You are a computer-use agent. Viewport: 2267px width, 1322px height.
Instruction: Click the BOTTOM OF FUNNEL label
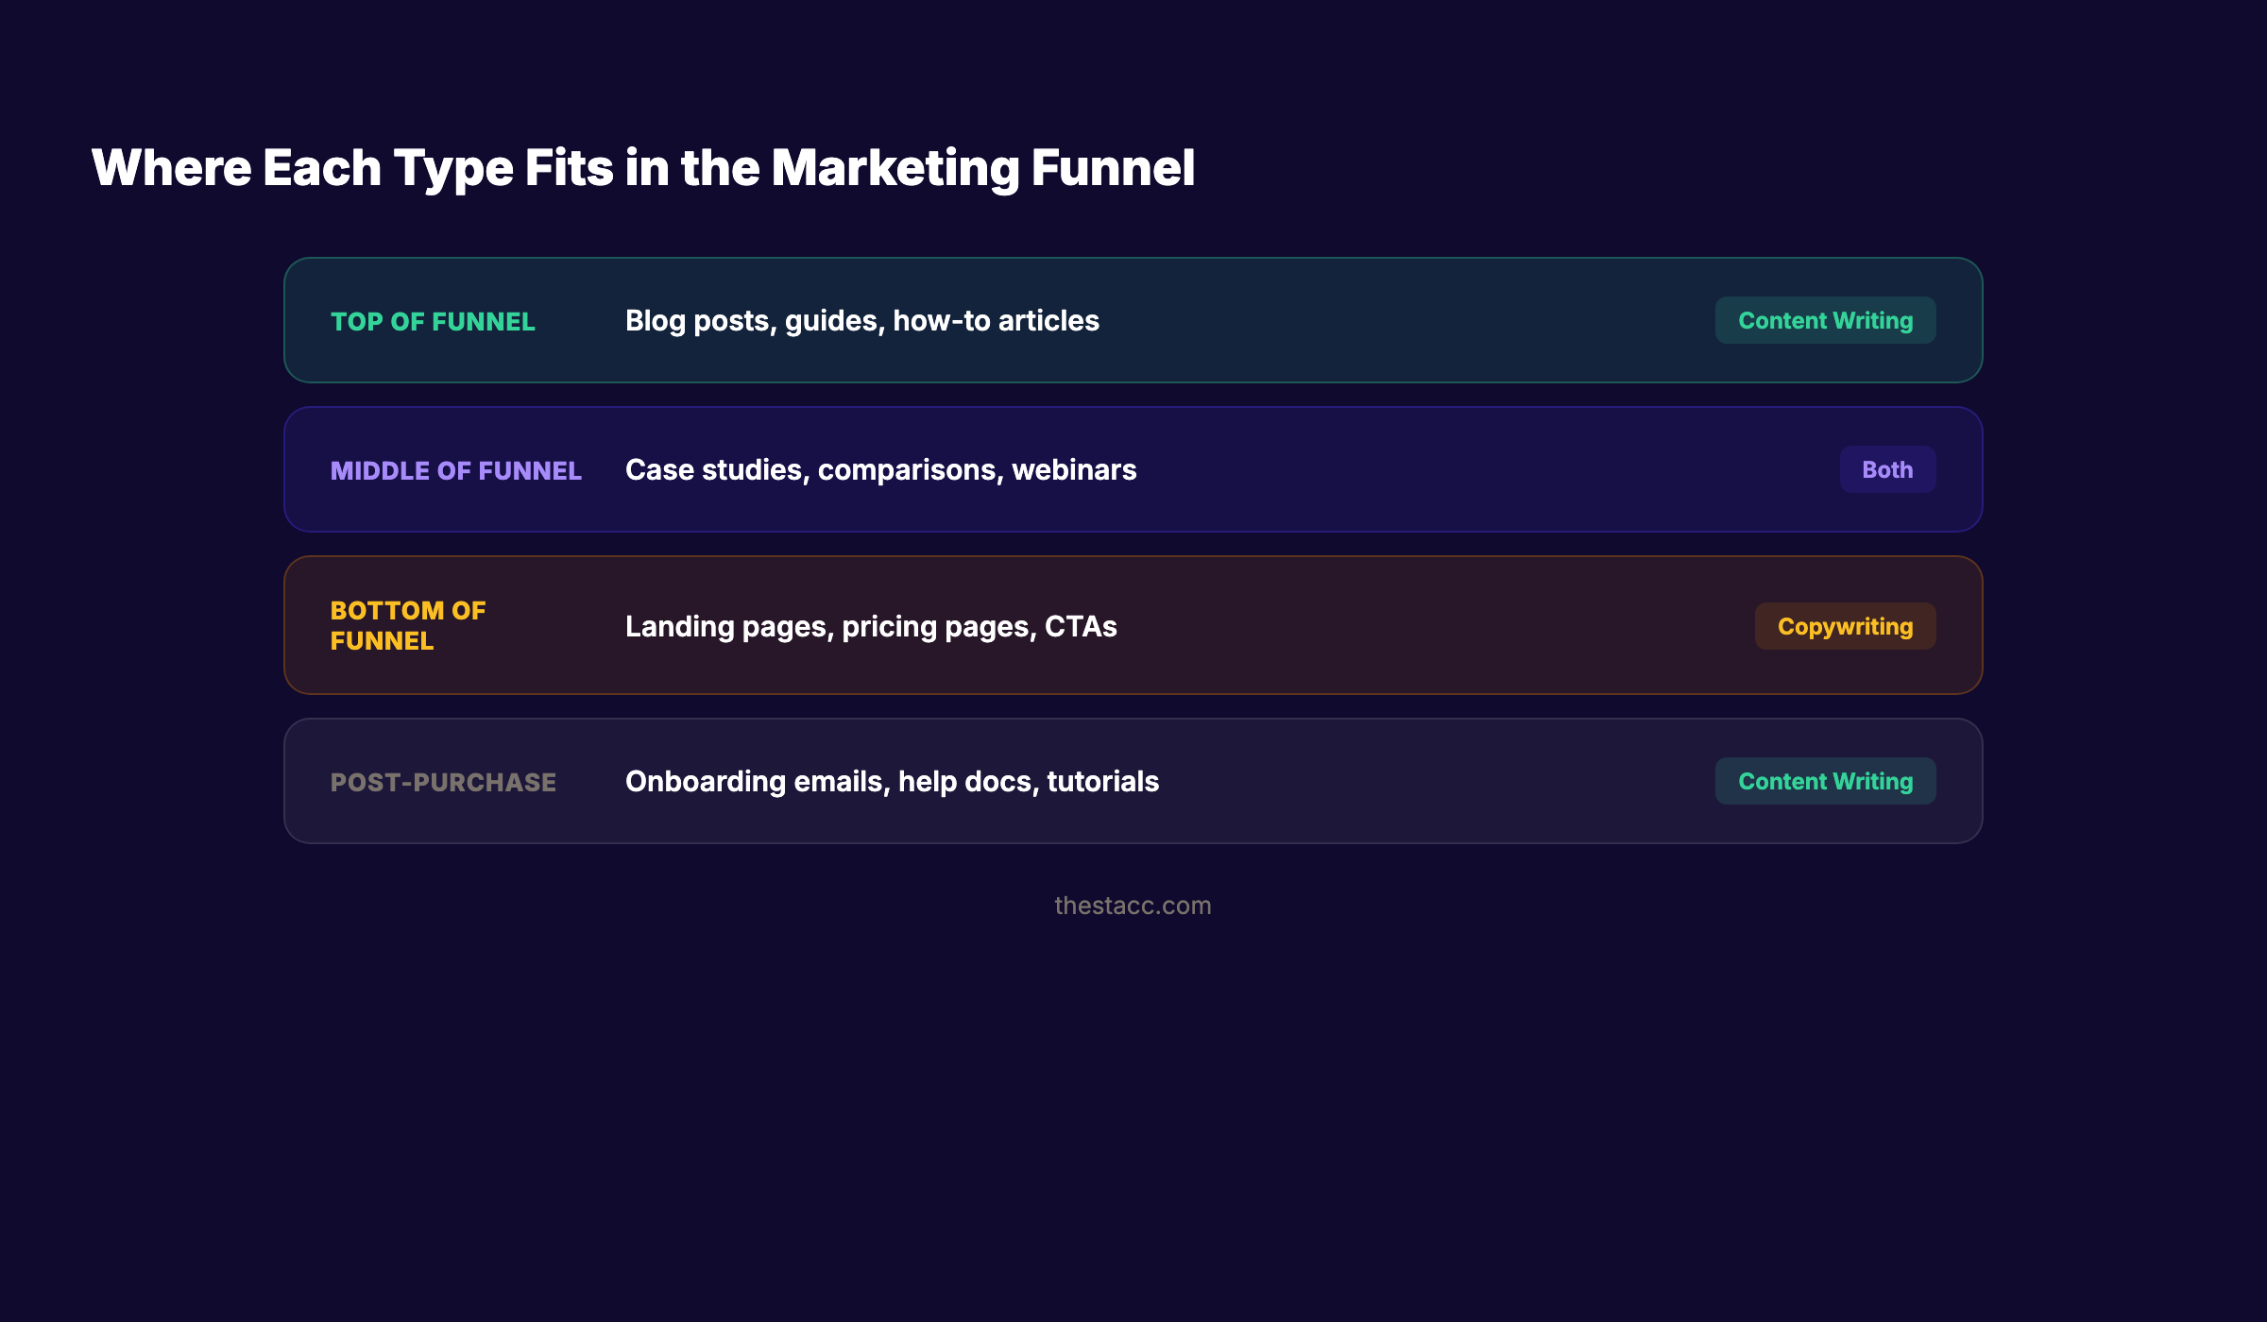(408, 625)
